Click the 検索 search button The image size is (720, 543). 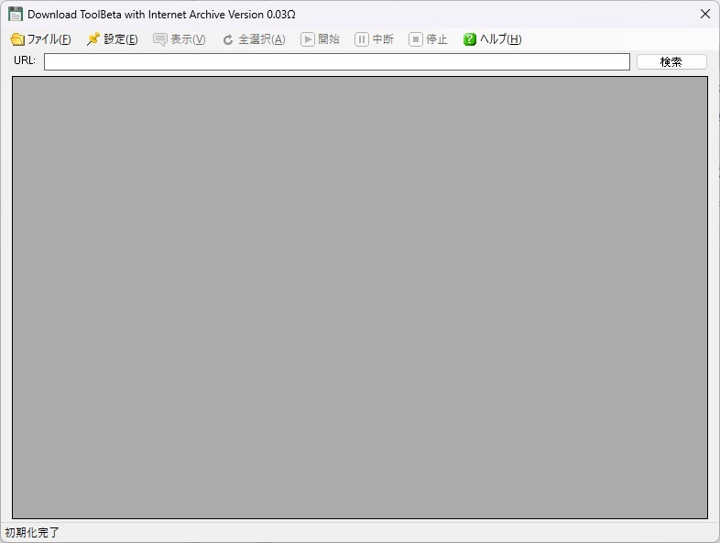coord(671,62)
